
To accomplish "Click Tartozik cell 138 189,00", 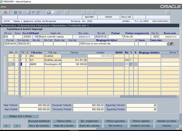I will click(74, 64).
